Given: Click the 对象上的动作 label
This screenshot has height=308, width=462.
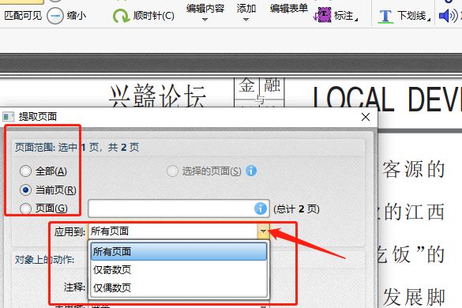Looking at the screenshot, I should pos(44,259).
